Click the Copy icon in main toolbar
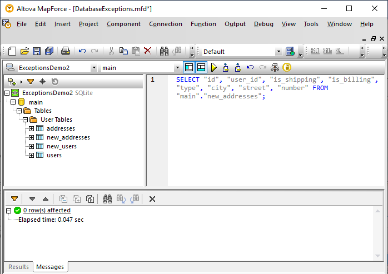The image size is (388, 274). click(x=123, y=51)
